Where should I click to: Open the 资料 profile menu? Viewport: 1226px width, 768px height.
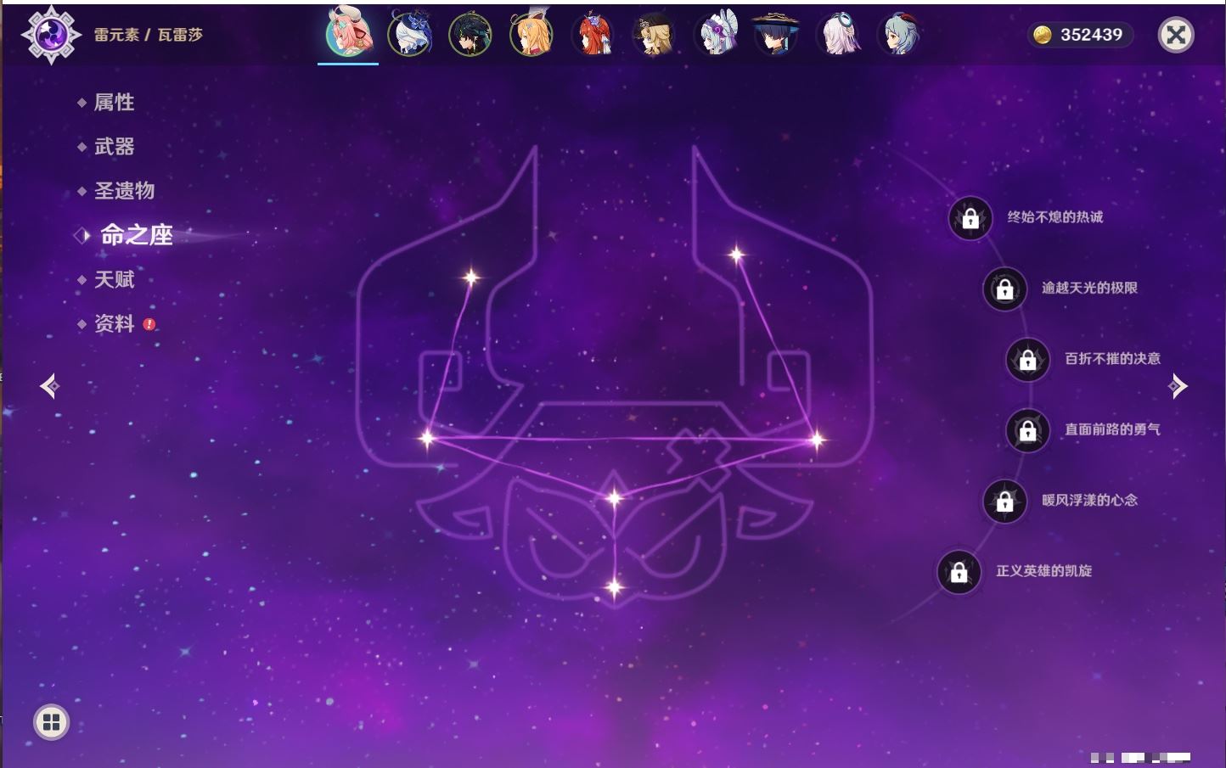(114, 323)
